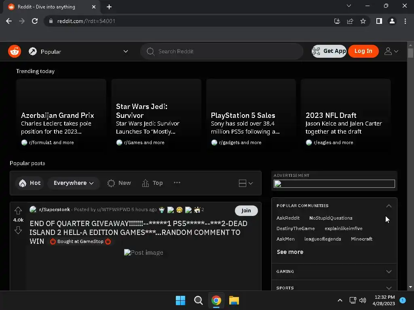Open the taskbar clock and date
Viewport: 414px width, 310px height.
(x=384, y=300)
